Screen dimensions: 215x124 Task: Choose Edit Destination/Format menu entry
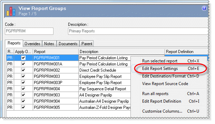tap(169, 76)
